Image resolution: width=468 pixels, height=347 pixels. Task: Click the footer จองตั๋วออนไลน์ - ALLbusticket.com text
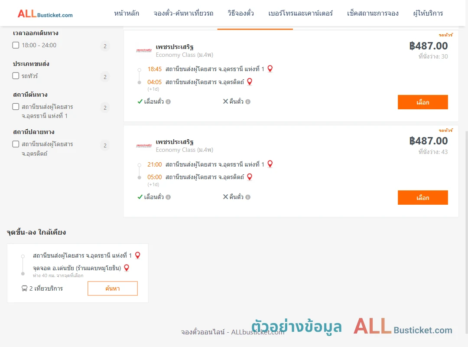pyautogui.click(x=233, y=332)
